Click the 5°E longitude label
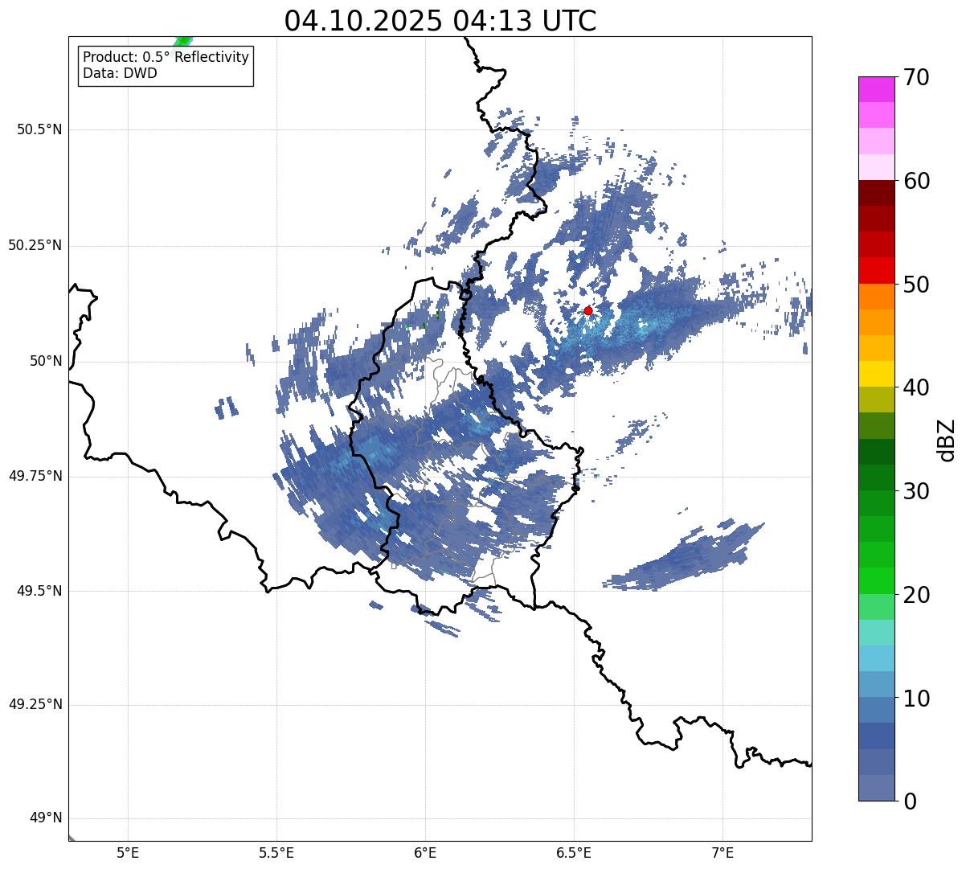This screenshot has width=966, height=869. tap(128, 852)
